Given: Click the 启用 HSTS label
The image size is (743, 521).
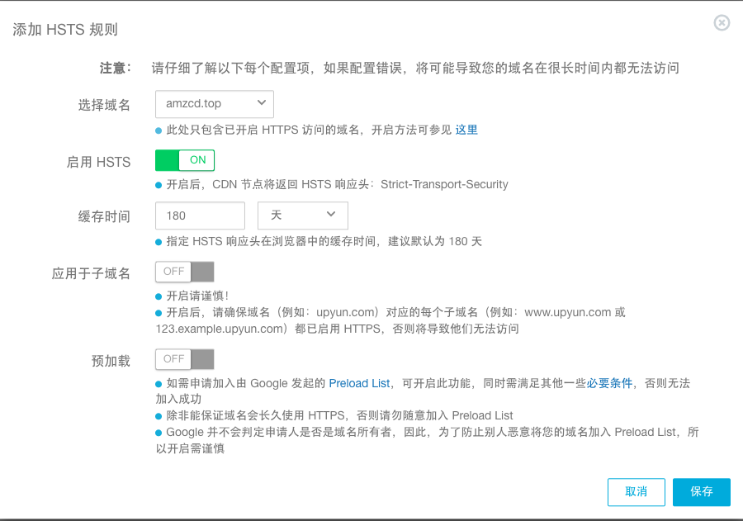Looking at the screenshot, I should coord(98,162).
